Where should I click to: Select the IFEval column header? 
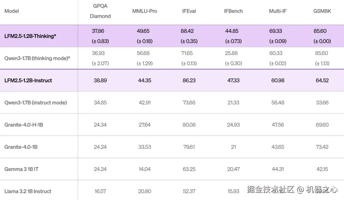point(189,11)
